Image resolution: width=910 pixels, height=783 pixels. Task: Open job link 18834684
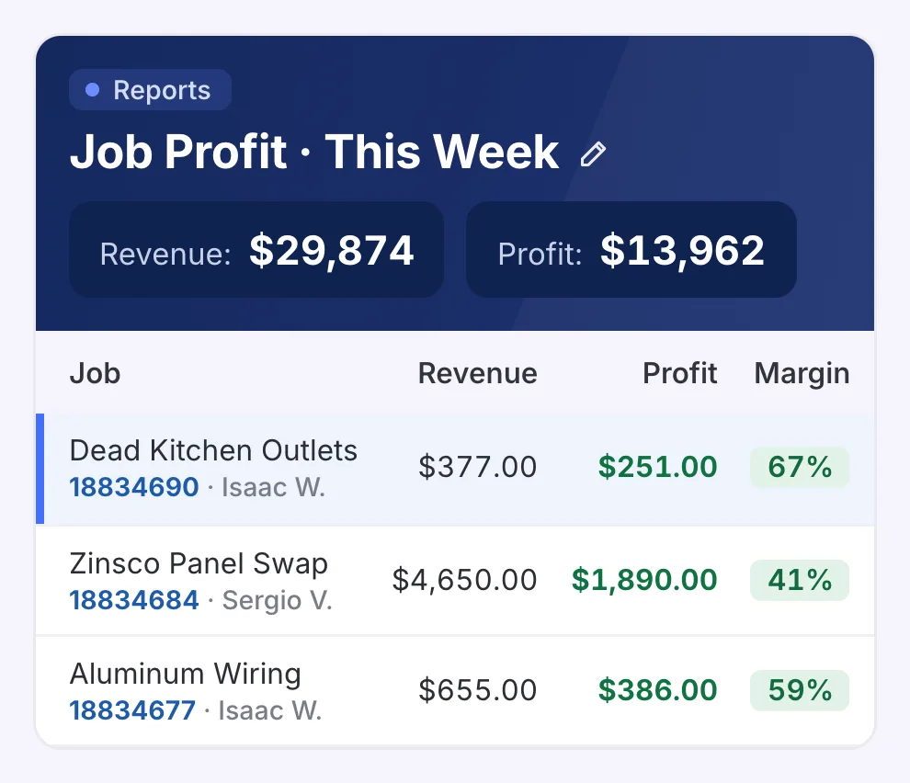pyautogui.click(x=134, y=600)
